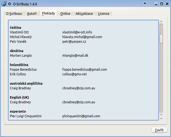Open the Autoři tab
The width and height of the screenshot is (171, 137).
coord(32,13)
